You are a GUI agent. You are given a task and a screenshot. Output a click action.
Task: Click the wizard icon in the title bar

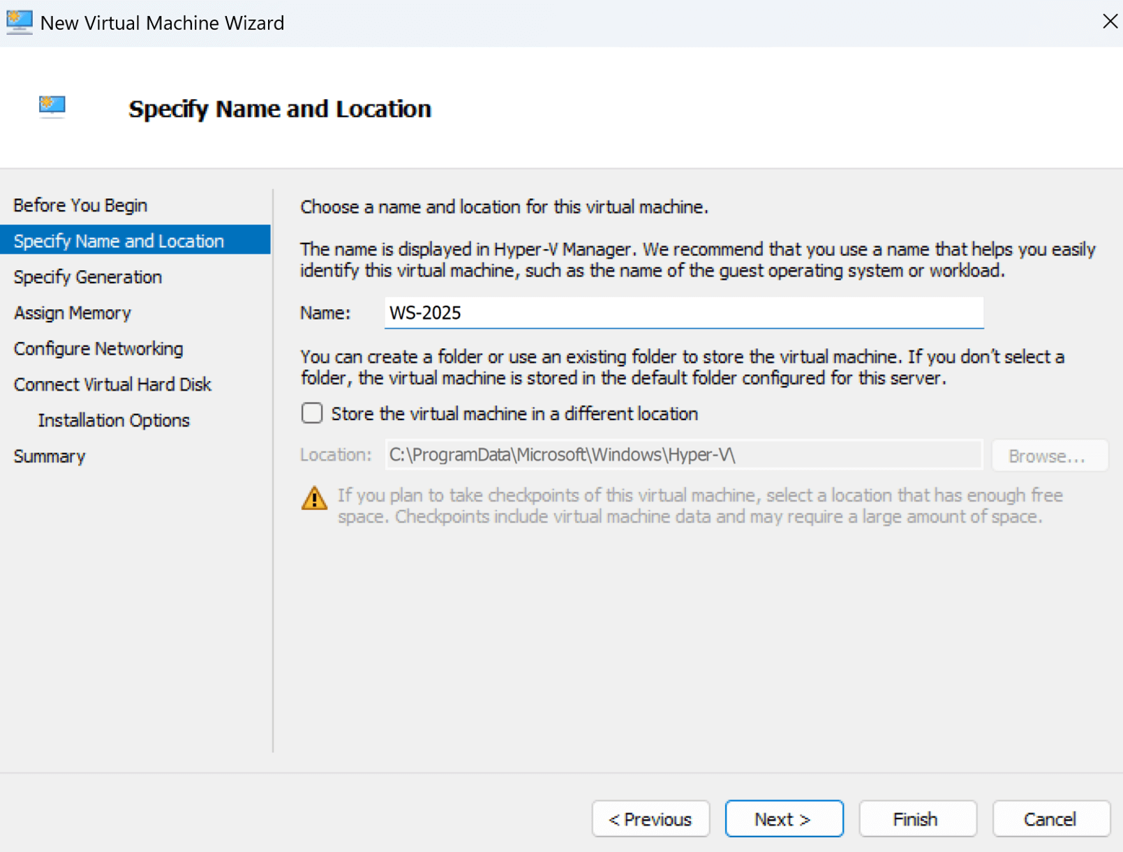click(19, 22)
